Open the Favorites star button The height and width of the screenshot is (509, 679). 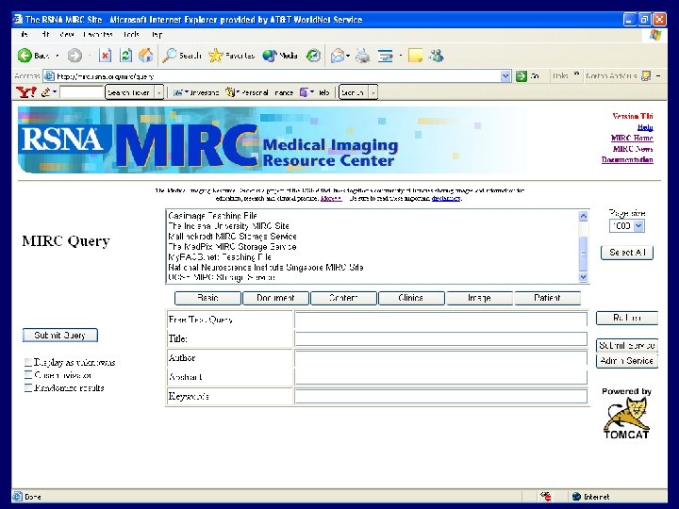[x=231, y=56]
